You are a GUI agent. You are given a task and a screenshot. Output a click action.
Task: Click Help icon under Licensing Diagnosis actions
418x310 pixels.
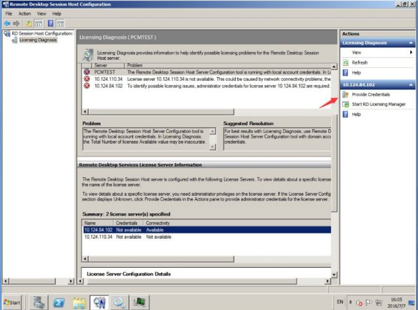tap(345, 73)
